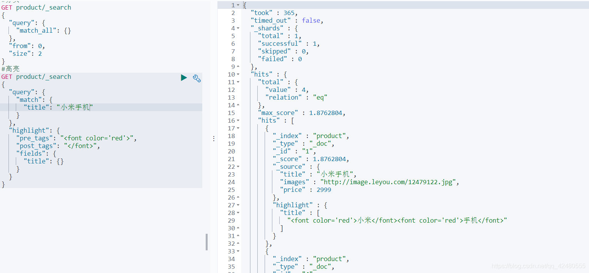Click the "match": { line
Screen dimensions: 589x273
pos(34,100)
